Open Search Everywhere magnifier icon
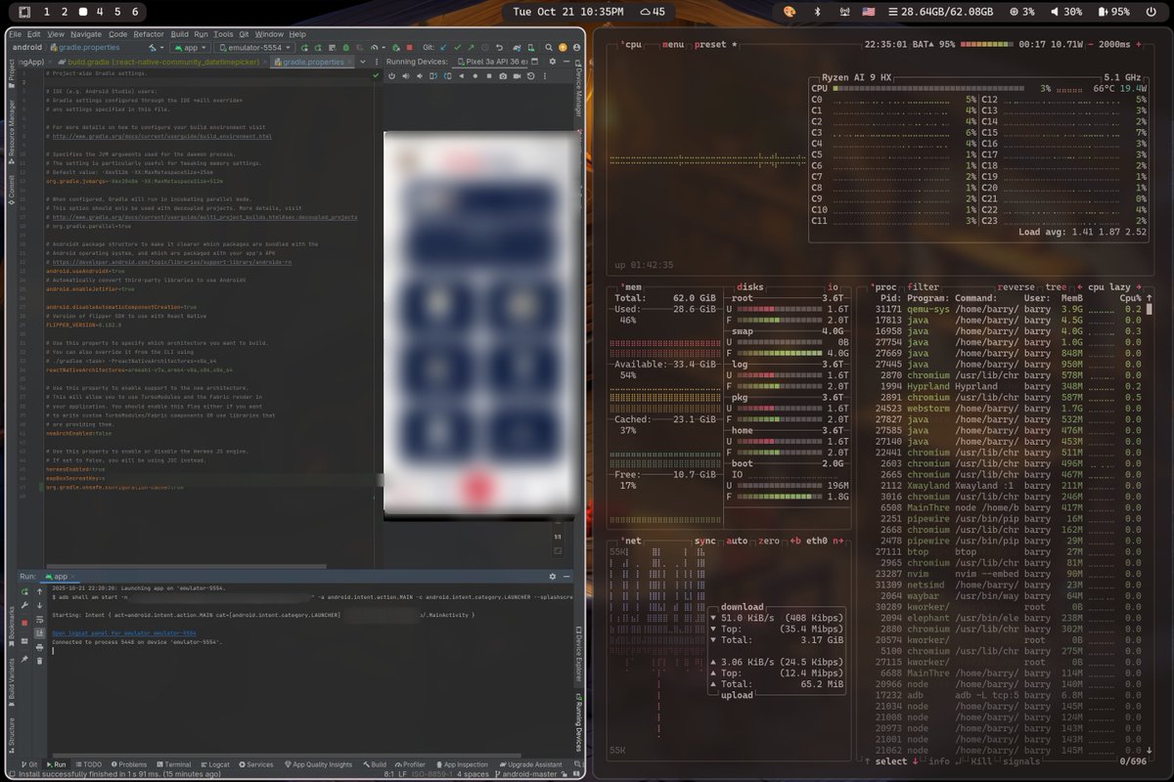 coord(549,46)
